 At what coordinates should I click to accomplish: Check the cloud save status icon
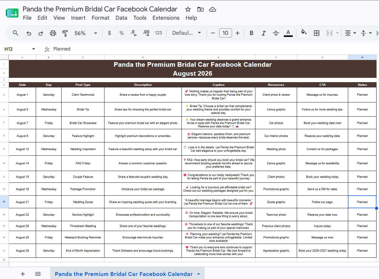click(213, 9)
